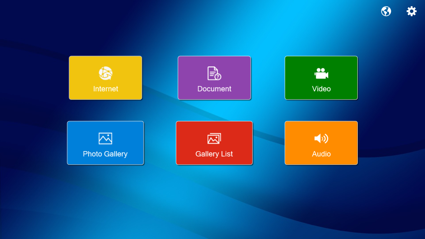Open the Internet tile
This screenshot has height=239, width=425.
point(105,78)
